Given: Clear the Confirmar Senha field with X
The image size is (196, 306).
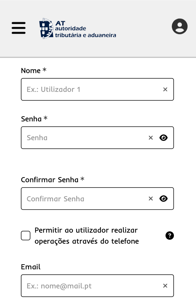Looking at the screenshot, I should [x=151, y=199].
